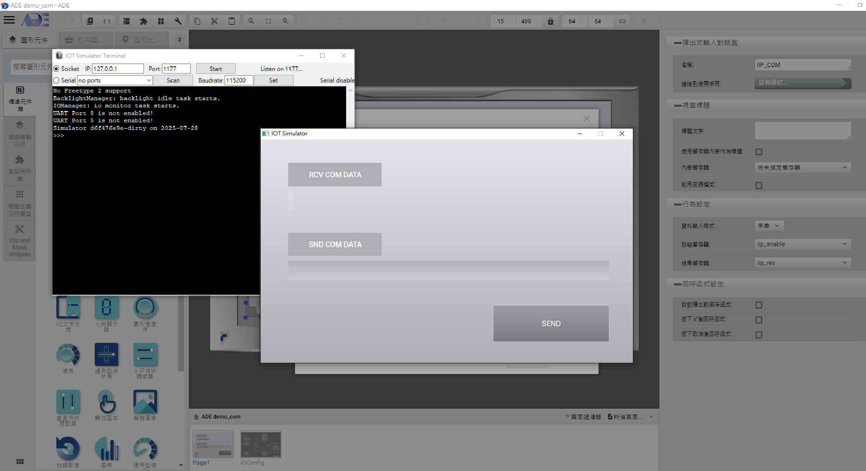The image size is (866, 471).
Task: Select the IOConfig page thumbnail
Action: click(x=260, y=444)
